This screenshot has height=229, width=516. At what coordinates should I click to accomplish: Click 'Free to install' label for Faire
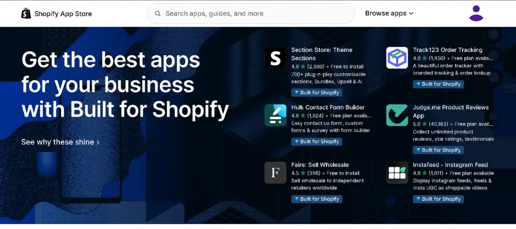click(x=343, y=173)
